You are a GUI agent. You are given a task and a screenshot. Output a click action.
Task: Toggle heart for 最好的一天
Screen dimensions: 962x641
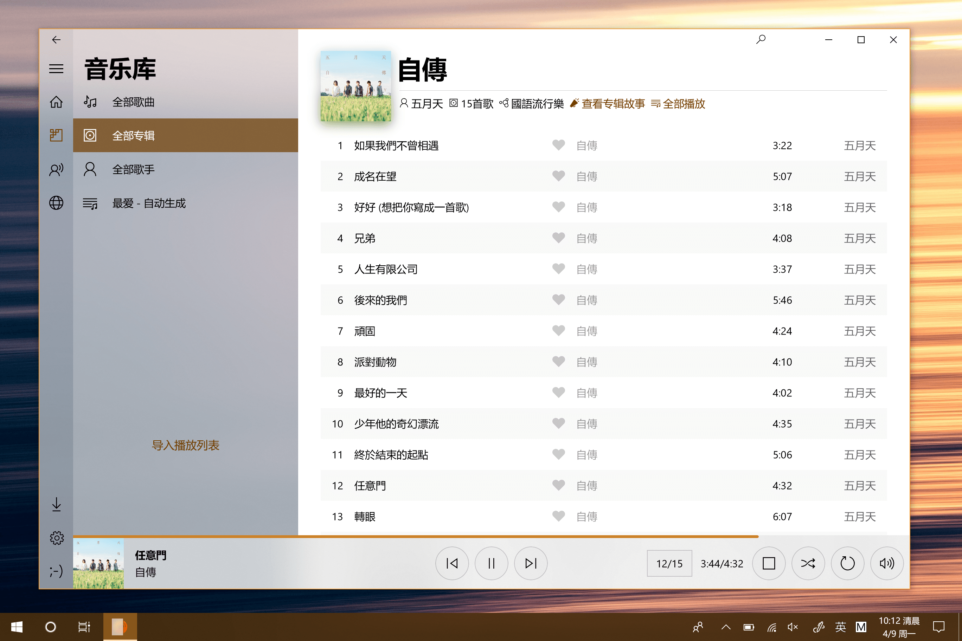pyautogui.click(x=558, y=393)
